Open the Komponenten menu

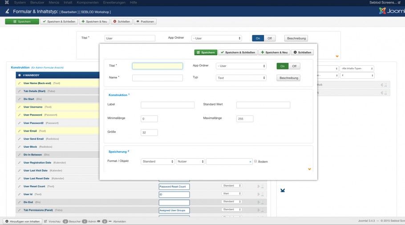(x=88, y=2)
